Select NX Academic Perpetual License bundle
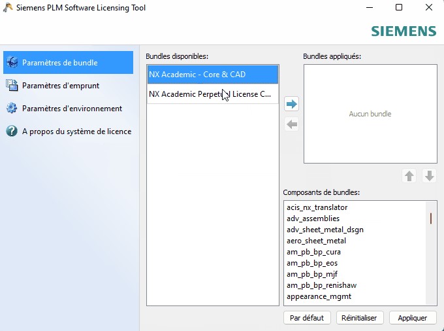This screenshot has height=331, width=444. (x=213, y=94)
